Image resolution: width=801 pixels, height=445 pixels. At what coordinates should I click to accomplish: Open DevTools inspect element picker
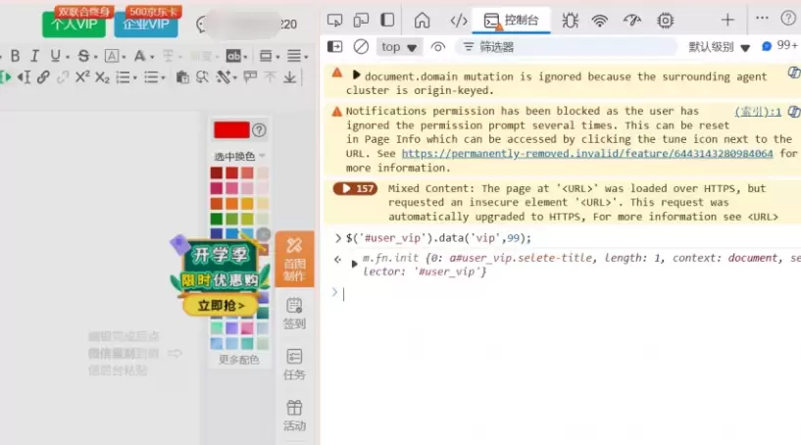(334, 21)
